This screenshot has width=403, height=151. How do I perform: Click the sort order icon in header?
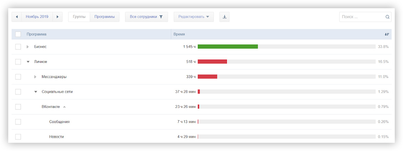tap(387, 34)
